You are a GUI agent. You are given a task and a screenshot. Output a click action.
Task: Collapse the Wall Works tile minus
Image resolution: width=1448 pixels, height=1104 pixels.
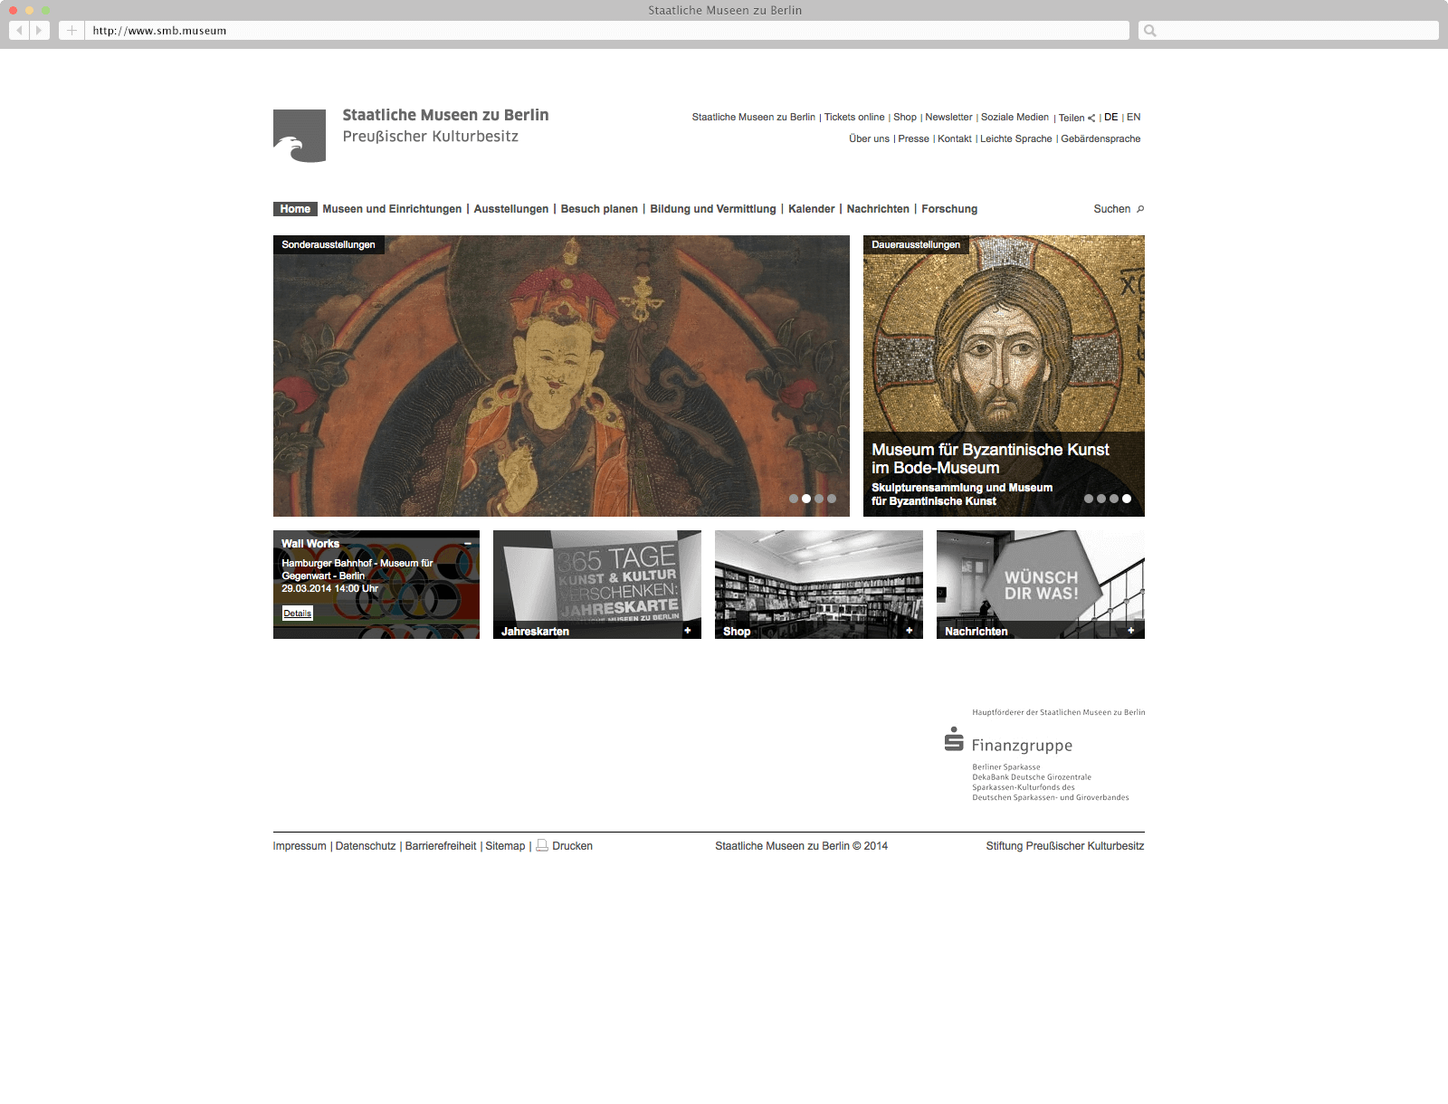(x=468, y=543)
